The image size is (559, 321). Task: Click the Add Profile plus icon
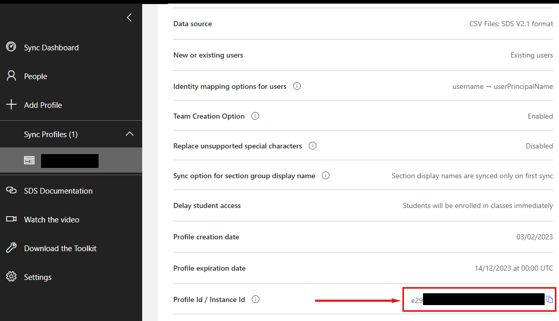tap(10, 105)
